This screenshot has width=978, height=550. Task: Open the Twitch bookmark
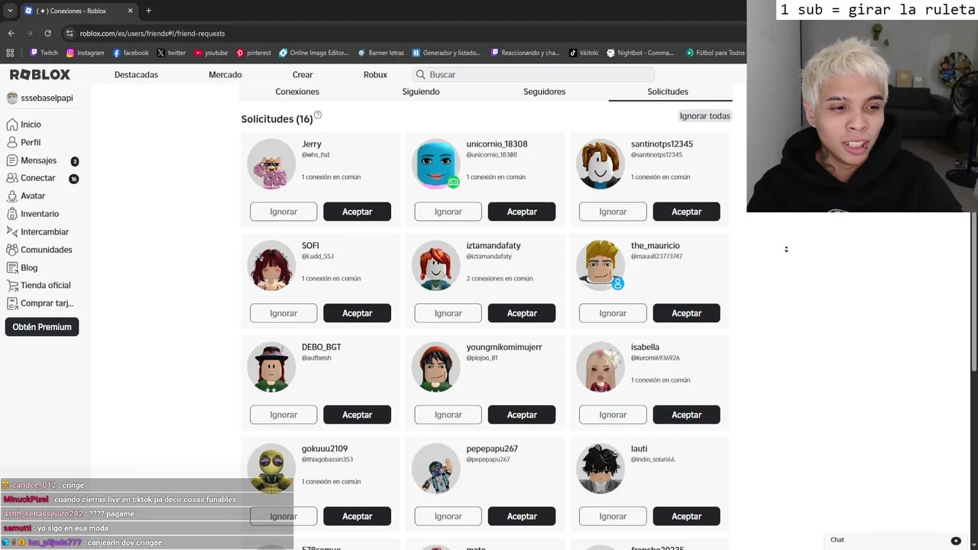pos(44,53)
